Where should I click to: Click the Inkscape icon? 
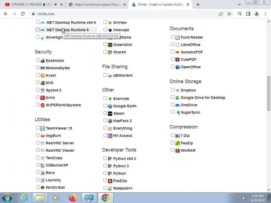pyautogui.click(x=110, y=30)
